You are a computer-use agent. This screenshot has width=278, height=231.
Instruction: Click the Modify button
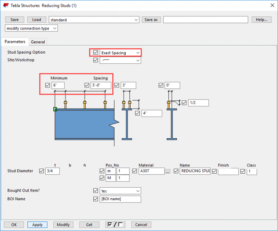pyautogui.click(x=63, y=225)
